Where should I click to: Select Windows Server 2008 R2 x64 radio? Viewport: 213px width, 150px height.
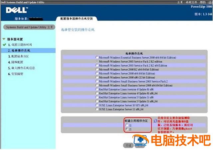pos(97,69)
